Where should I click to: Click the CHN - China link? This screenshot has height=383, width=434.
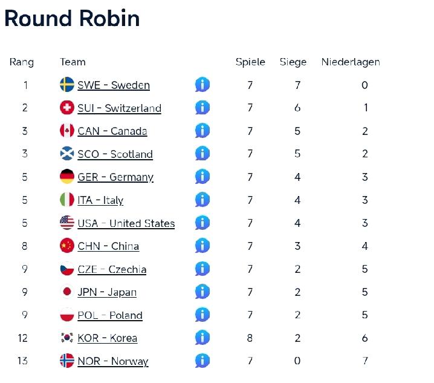pos(108,246)
